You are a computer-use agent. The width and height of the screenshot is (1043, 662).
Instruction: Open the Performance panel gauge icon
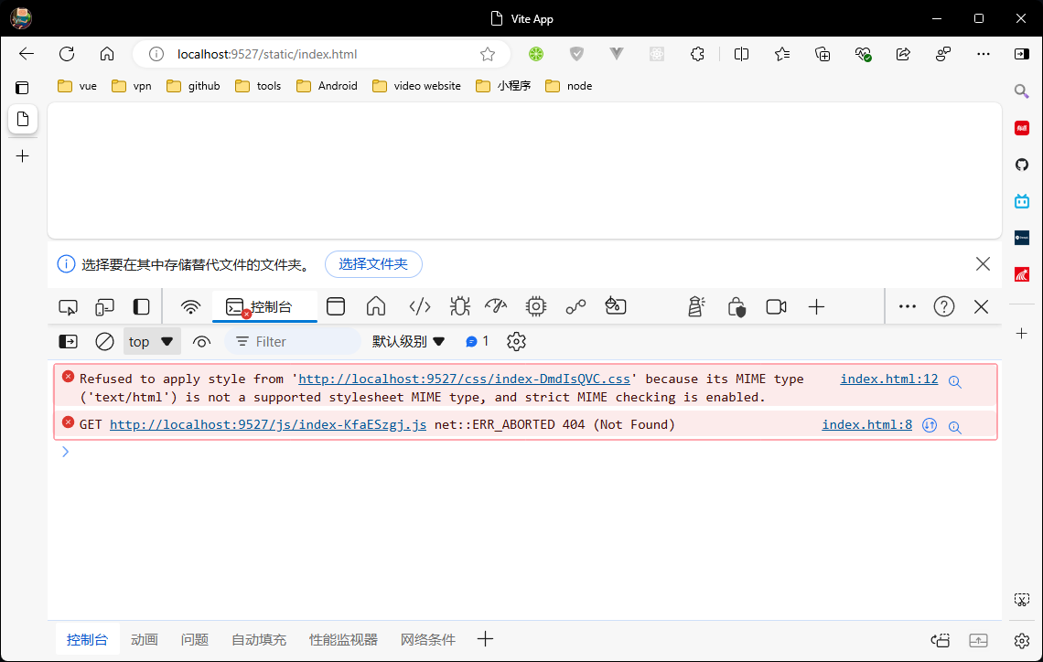[496, 307]
